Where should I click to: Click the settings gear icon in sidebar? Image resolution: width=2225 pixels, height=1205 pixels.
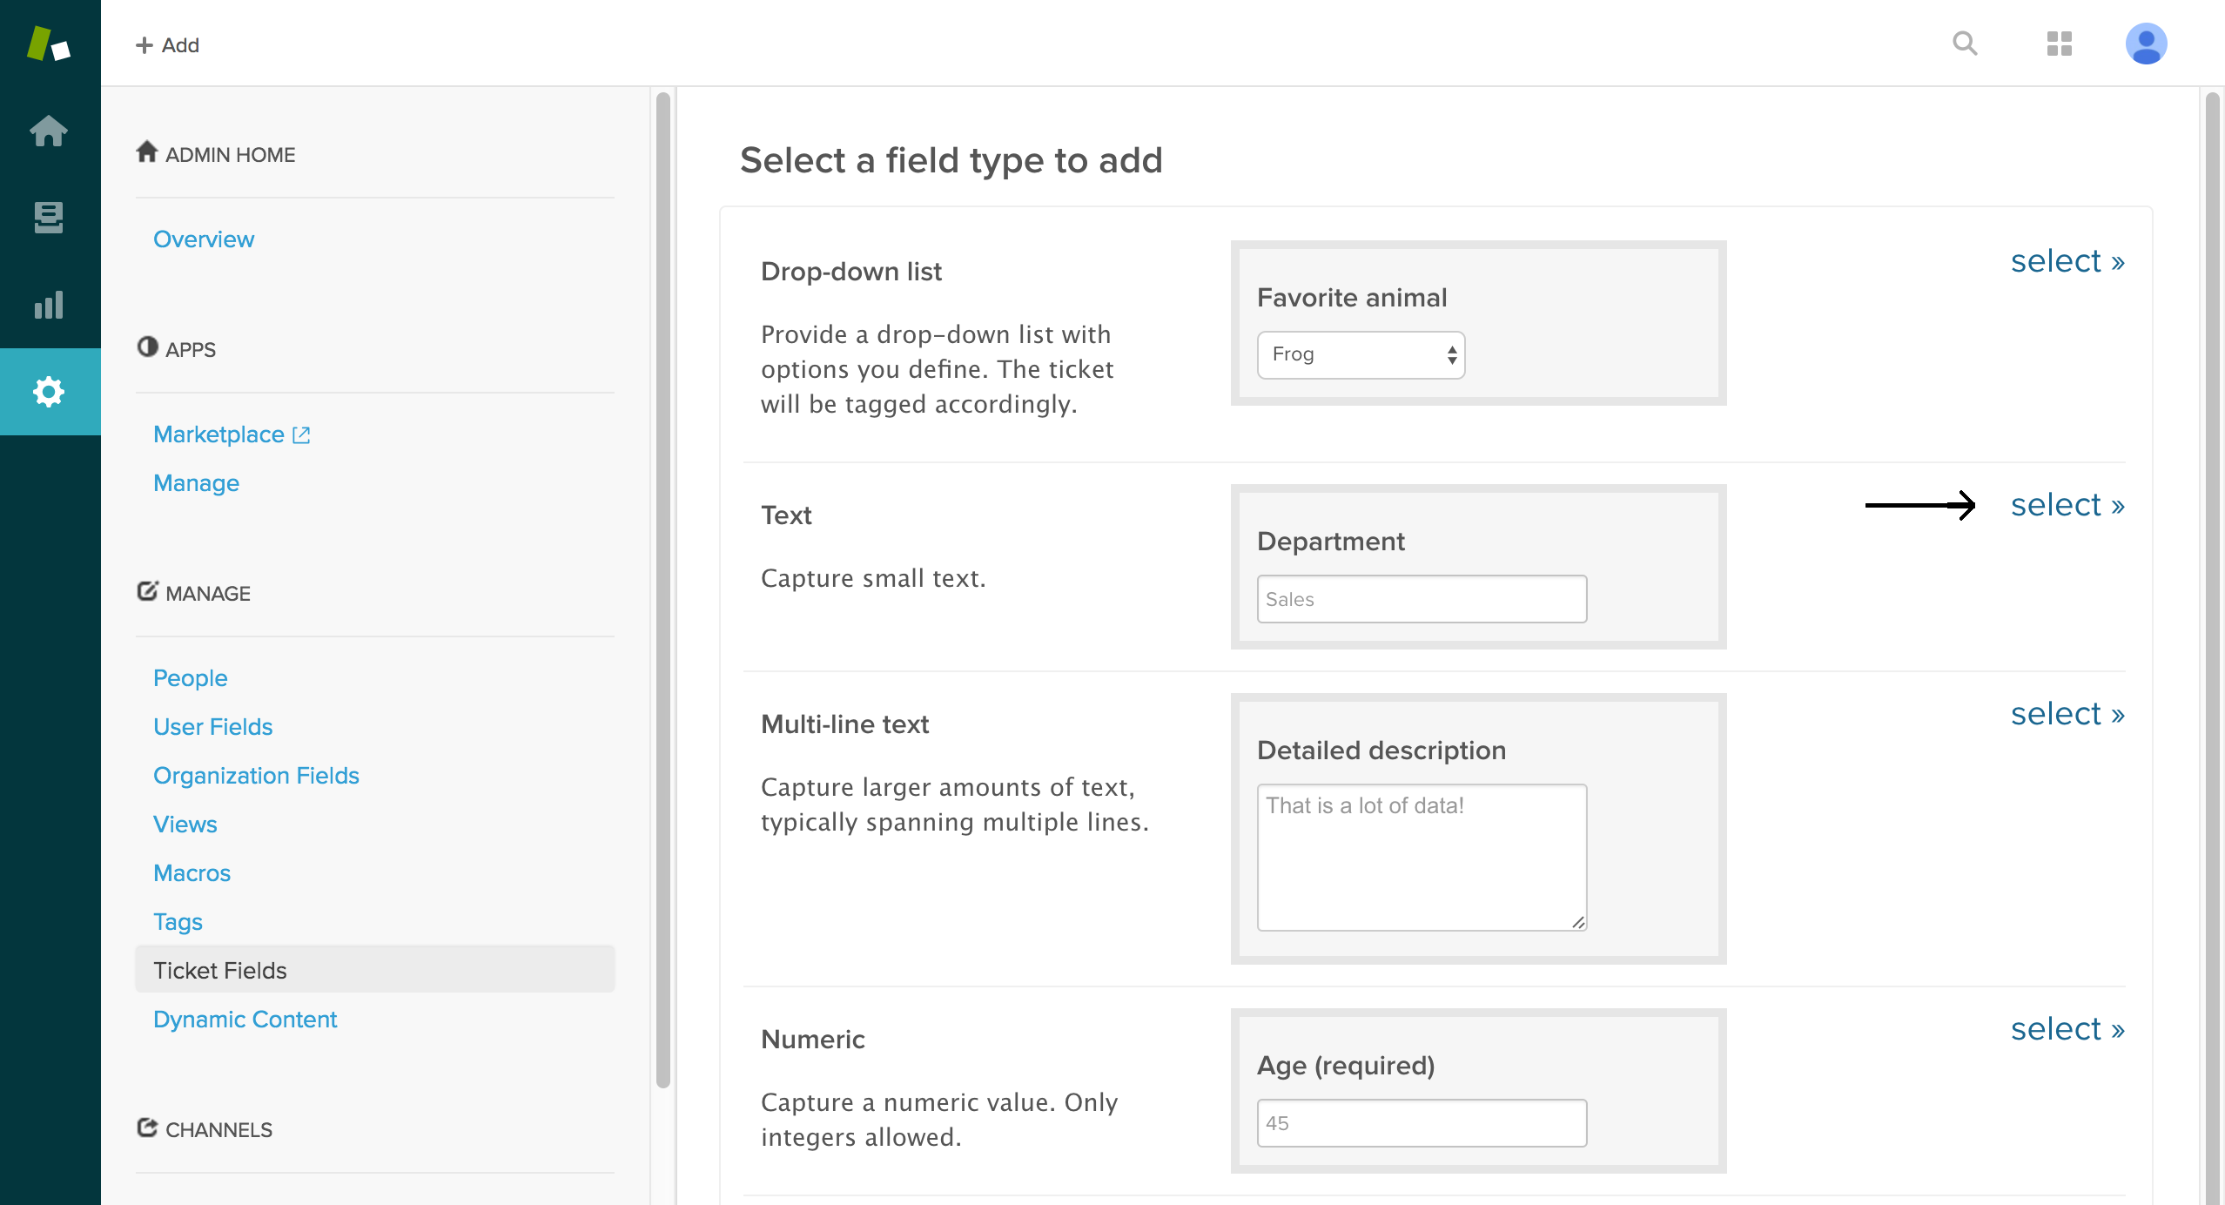(49, 390)
